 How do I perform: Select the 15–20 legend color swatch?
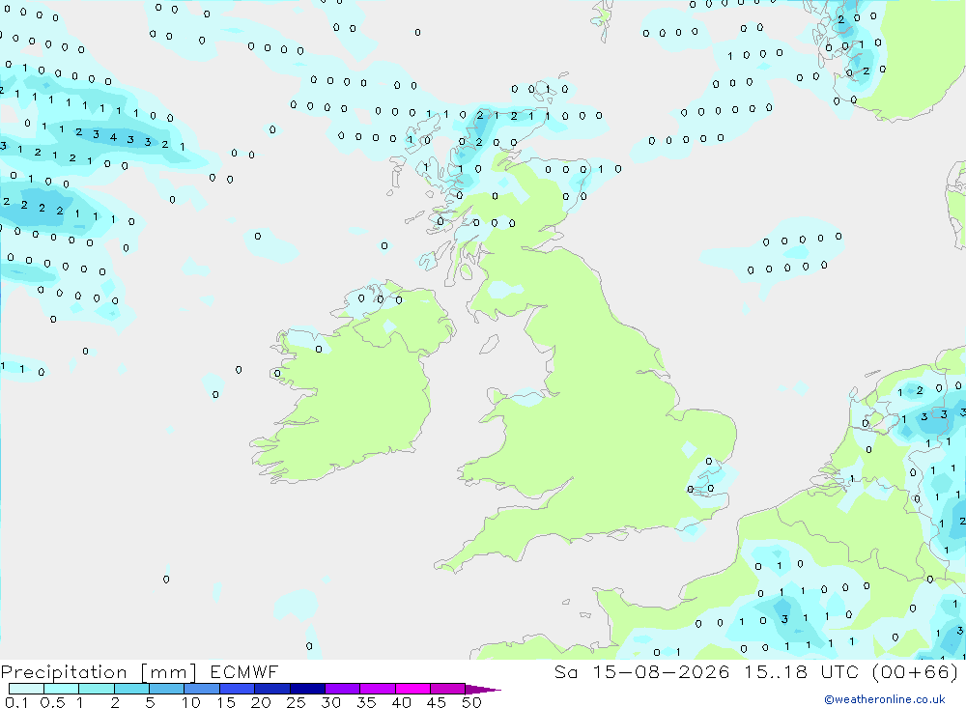tap(237, 689)
